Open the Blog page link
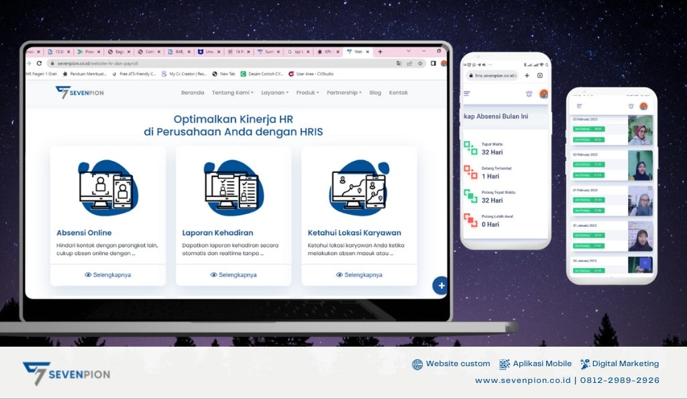The image size is (687, 399). pyautogui.click(x=374, y=93)
